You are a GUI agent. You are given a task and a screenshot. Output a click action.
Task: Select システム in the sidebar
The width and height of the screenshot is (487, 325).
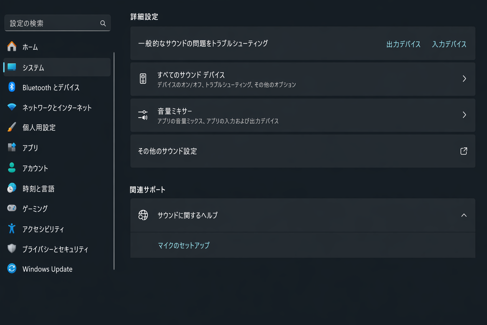(57, 67)
